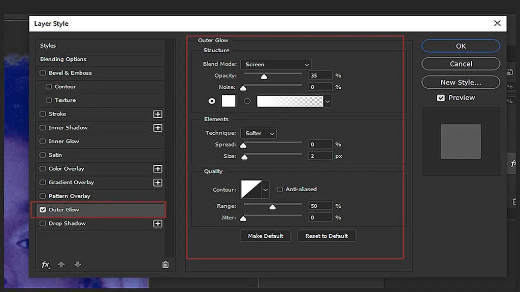Select the gradient glow radio button
The image size is (520, 292).
(x=247, y=101)
